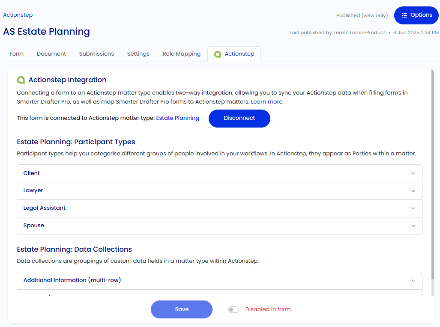The image size is (440, 327).
Task: Click the 6 Jun 2025 2:34 PM timestamp
Action: click(x=416, y=33)
